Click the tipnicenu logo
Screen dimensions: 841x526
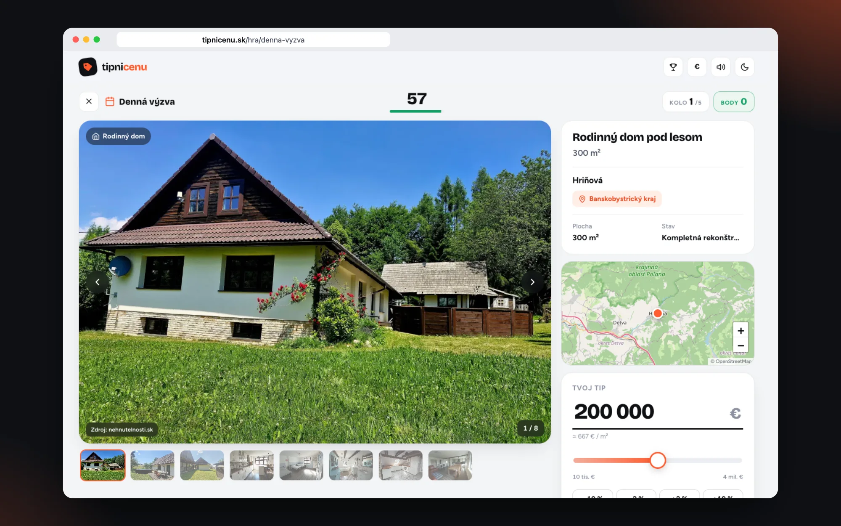coord(113,67)
